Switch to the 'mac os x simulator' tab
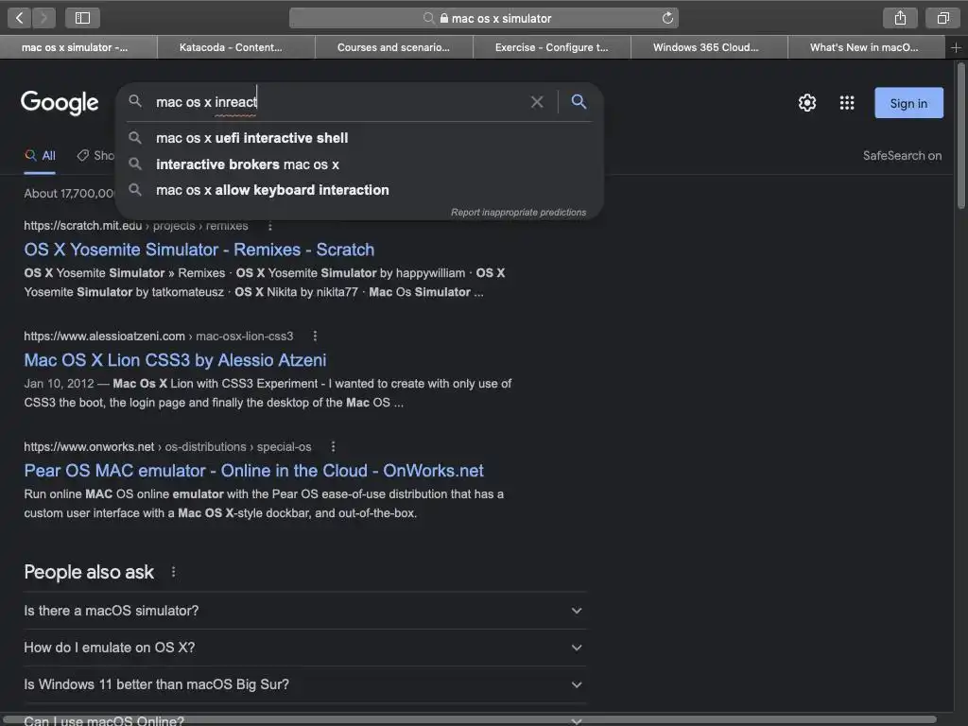The height and width of the screenshot is (726, 968). 78,47
